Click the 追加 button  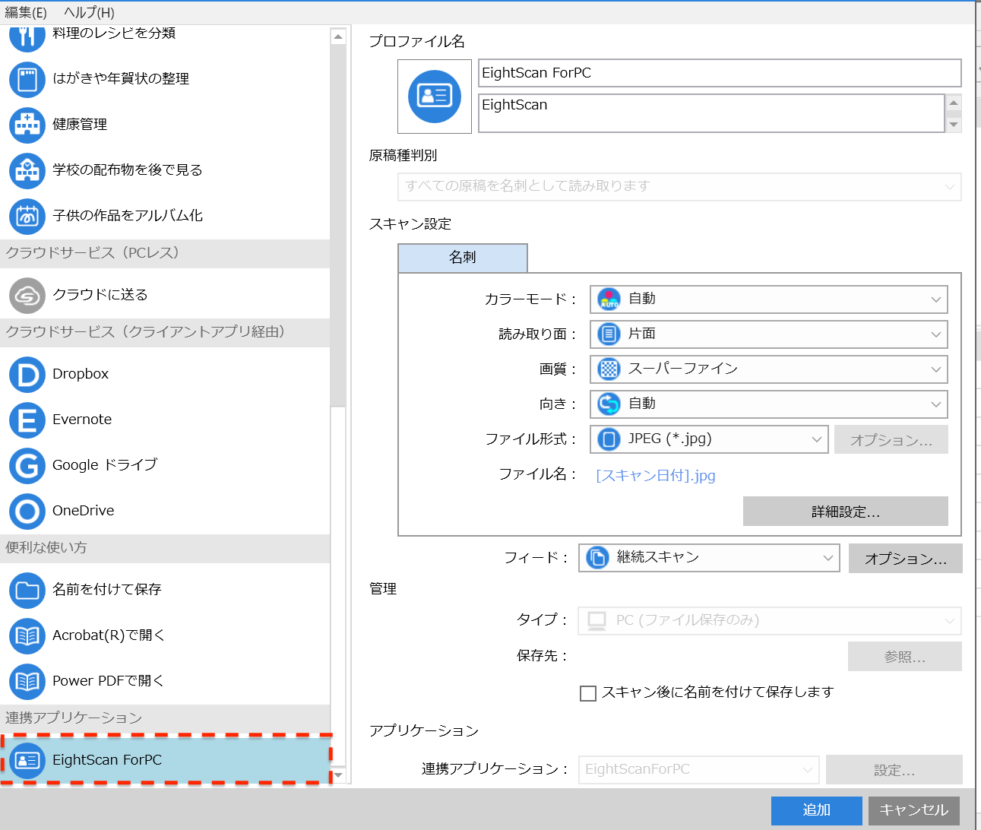coord(817,811)
